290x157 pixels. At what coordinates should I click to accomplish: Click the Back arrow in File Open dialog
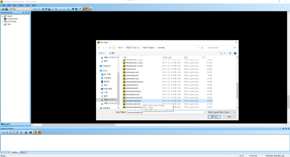click(x=99, y=48)
